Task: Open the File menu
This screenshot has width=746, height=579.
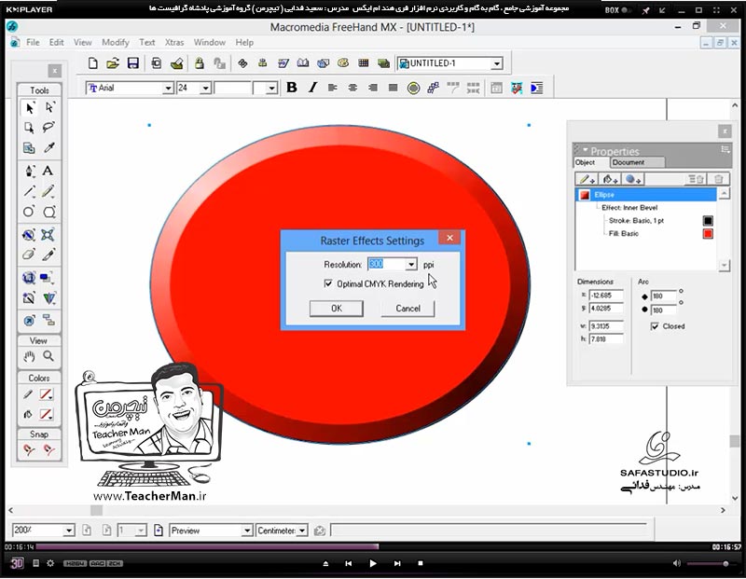Action: [x=33, y=42]
